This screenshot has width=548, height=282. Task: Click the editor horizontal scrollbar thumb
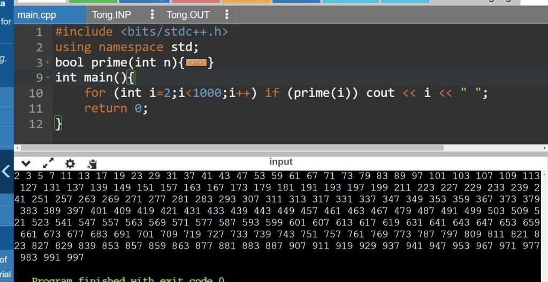coord(232,148)
